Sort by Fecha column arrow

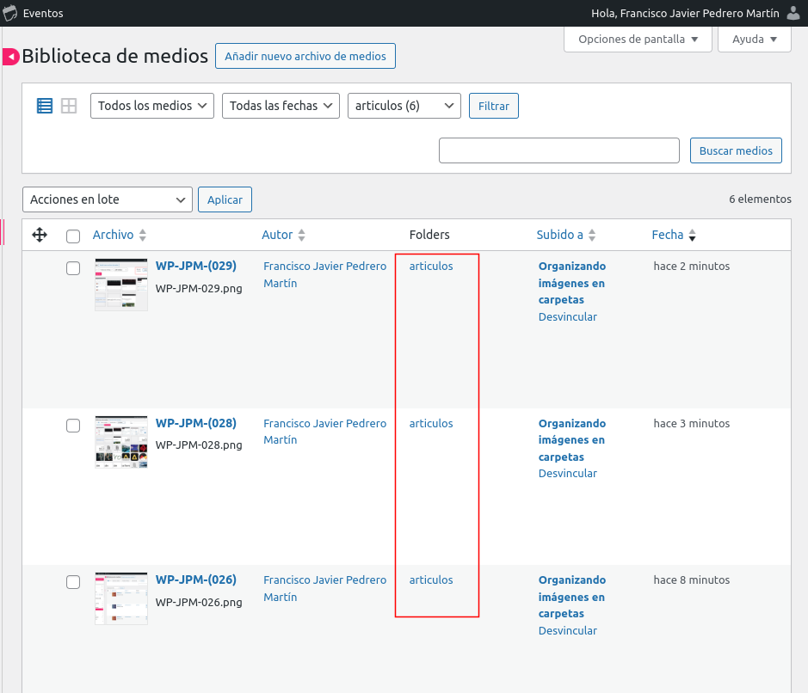point(692,236)
